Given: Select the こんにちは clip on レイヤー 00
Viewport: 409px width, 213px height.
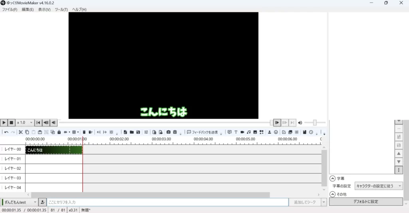Looking at the screenshot, I should (54, 150).
